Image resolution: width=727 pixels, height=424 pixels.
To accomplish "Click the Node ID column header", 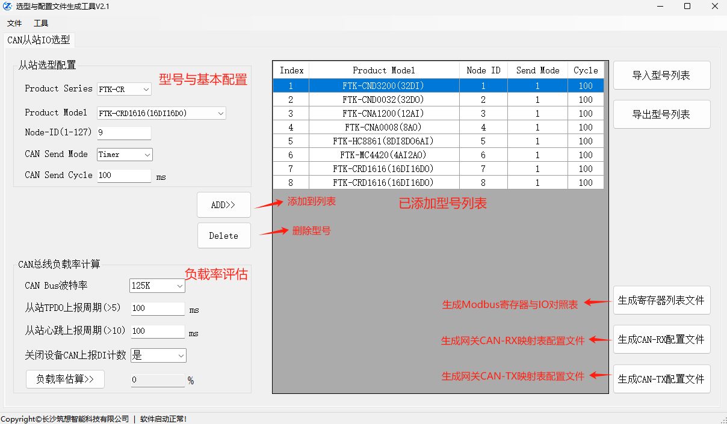I will (x=483, y=70).
